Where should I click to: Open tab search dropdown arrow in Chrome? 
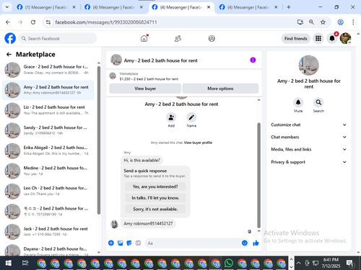(7, 7)
